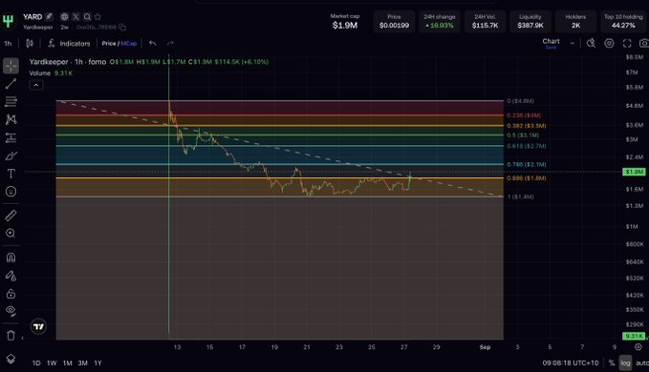Collapse the indicator legend chevron
649x372 pixels.
[x=36, y=85]
